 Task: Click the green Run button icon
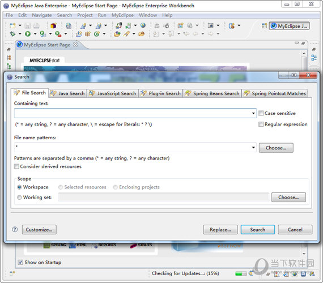pos(28,34)
